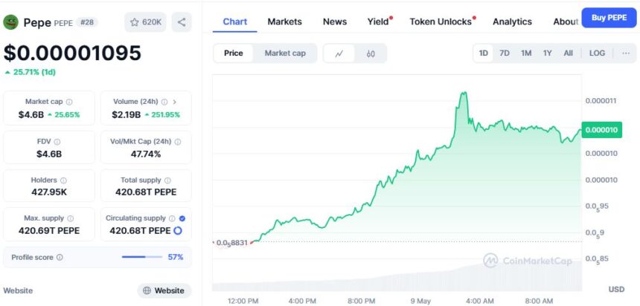Open the share icon button
640x306 pixels.
182,22
